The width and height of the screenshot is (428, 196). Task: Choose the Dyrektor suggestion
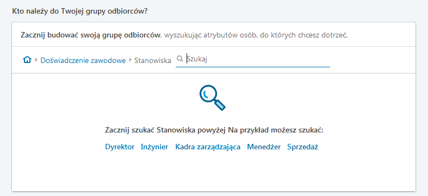120,147
